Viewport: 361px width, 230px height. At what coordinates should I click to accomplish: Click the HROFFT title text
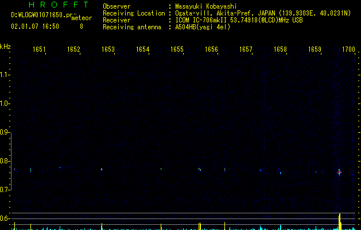[59, 5]
